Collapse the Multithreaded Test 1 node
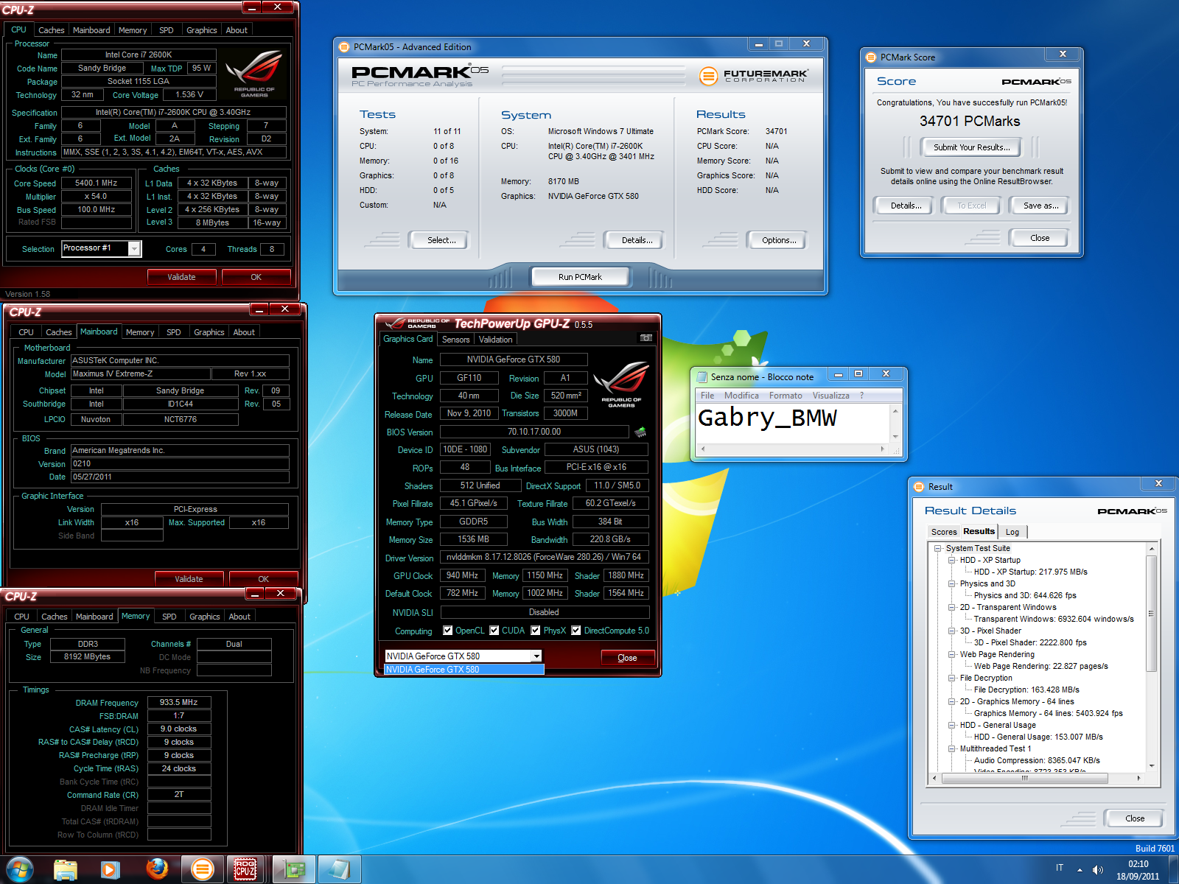 click(x=952, y=748)
